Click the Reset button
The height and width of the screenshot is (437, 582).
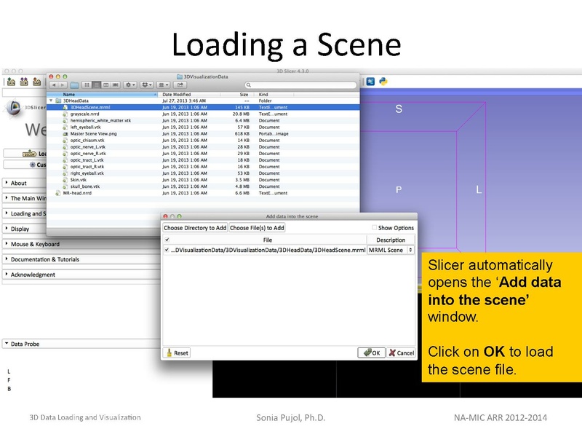click(x=177, y=353)
